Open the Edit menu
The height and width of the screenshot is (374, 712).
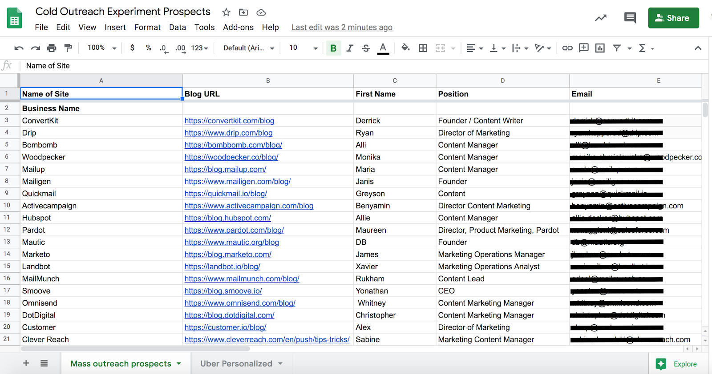click(63, 27)
